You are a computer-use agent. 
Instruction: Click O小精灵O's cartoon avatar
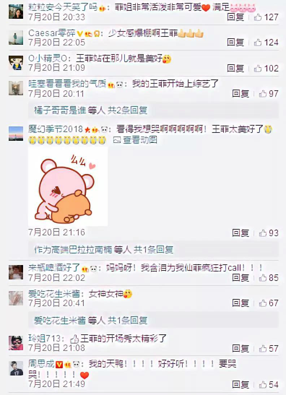click(16, 63)
